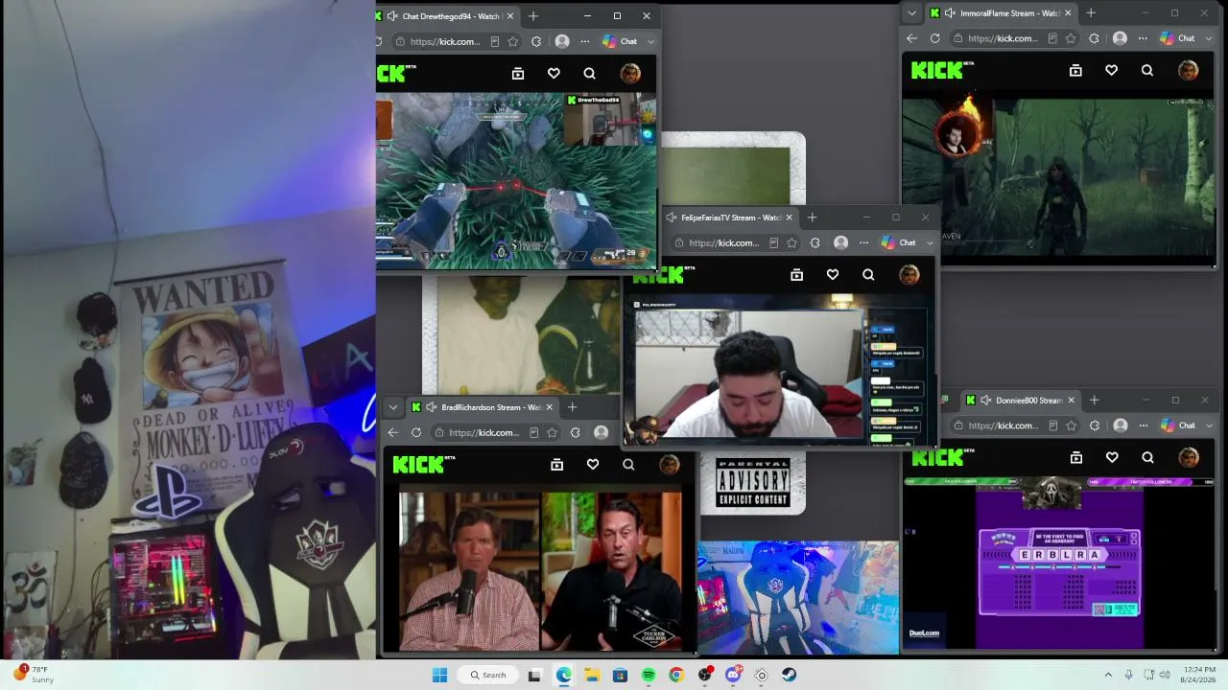Mute the FelipeFariasTV Stream tab audio
This screenshot has width=1228, height=690.
[671, 218]
